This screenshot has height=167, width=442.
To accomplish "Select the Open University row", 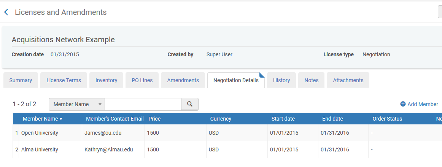I will [40, 133].
